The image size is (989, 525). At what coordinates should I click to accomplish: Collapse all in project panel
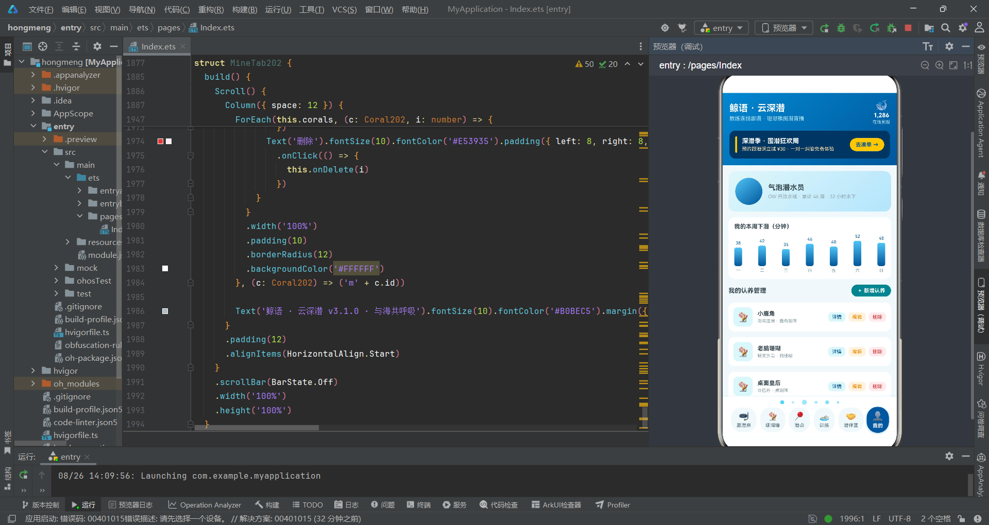[76, 46]
